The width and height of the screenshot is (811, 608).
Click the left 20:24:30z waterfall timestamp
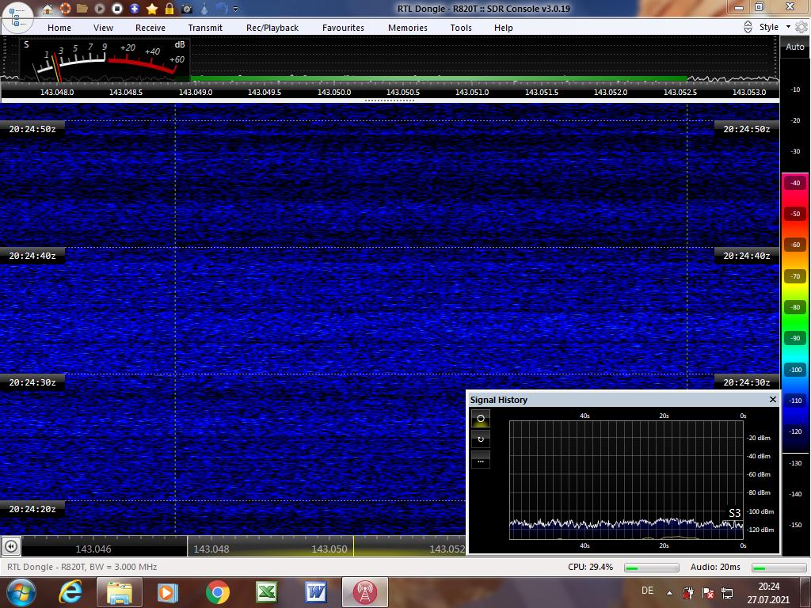[32, 382]
